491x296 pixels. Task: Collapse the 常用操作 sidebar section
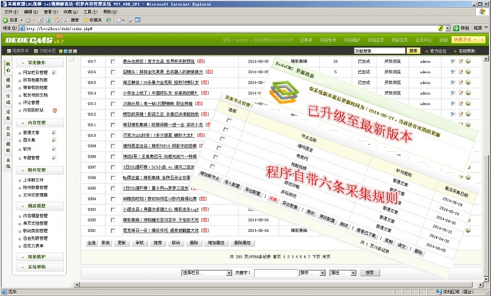point(40,63)
